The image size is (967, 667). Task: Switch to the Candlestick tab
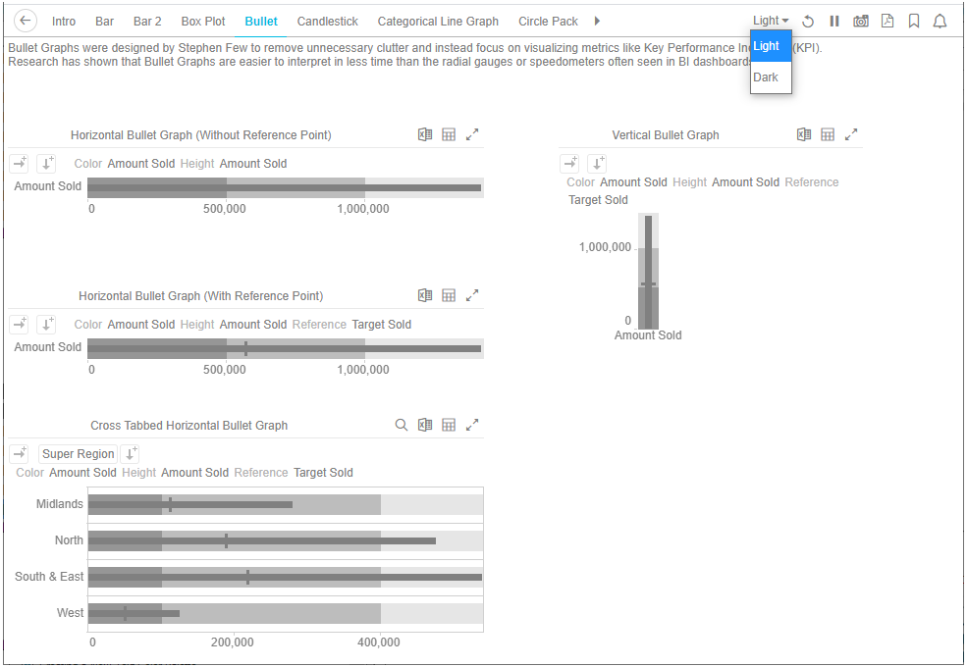click(x=327, y=21)
